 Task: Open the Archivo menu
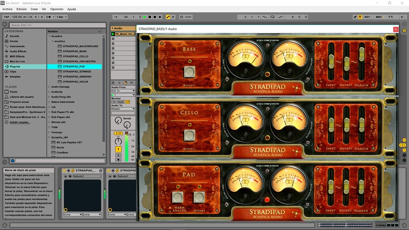[x=7, y=9]
